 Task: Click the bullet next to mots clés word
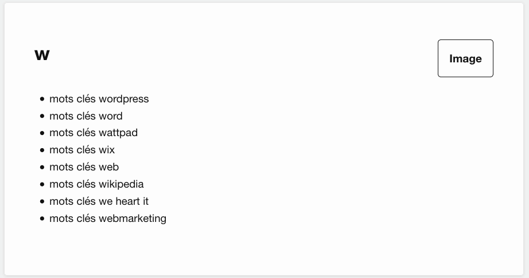point(42,116)
